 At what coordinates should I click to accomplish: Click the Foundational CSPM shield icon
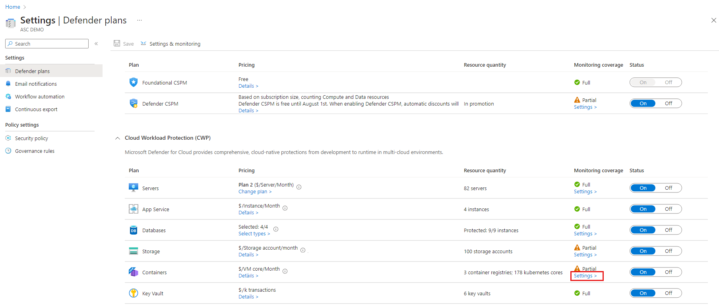[x=134, y=82]
